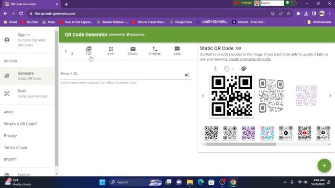
Task: Select the light purple QR code style
Action: point(306,96)
